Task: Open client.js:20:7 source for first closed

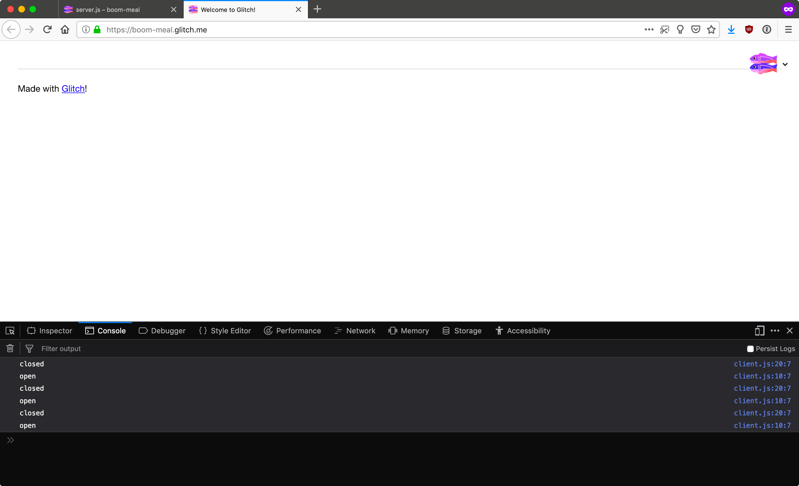Action: [762, 364]
